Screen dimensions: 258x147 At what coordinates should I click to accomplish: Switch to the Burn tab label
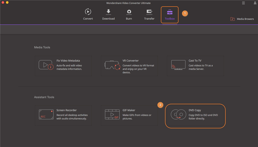(x=129, y=19)
